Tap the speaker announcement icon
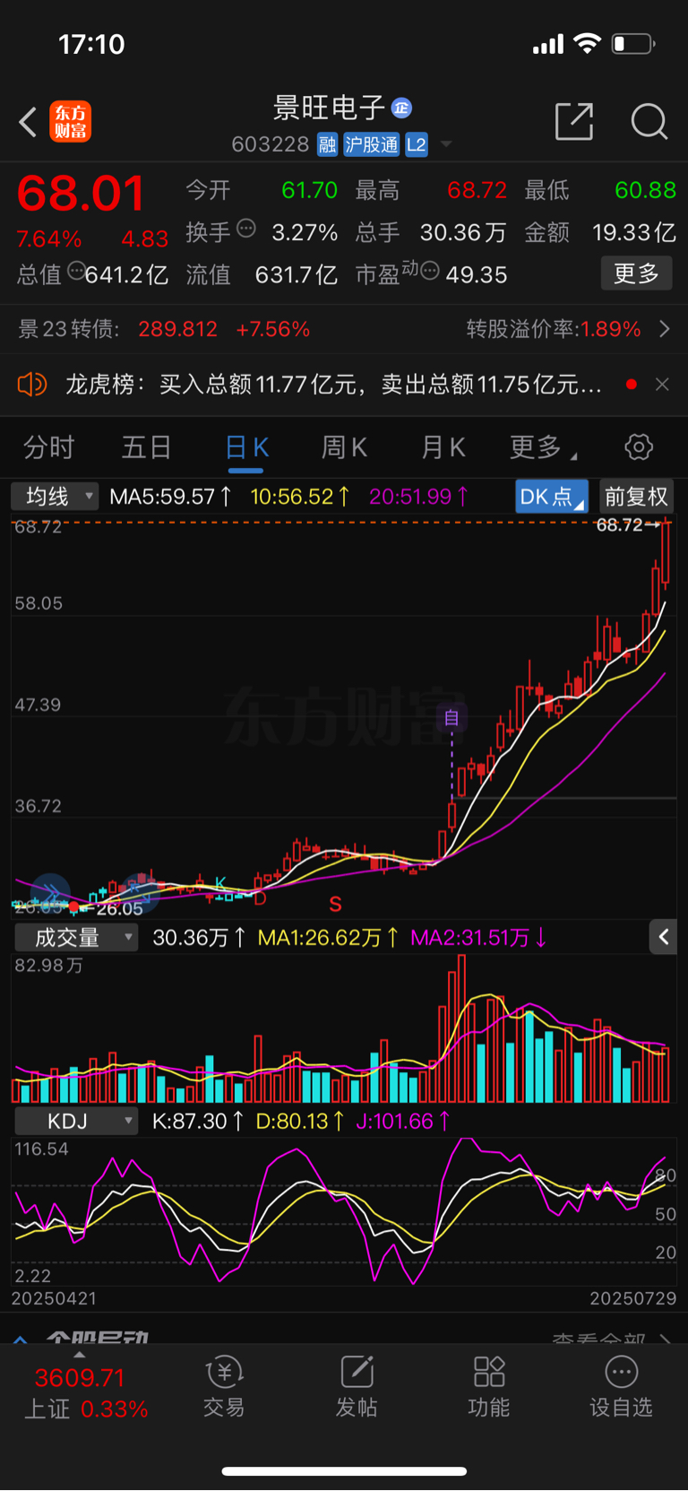The width and height of the screenshot is (688, 1491). coord(31,385)
